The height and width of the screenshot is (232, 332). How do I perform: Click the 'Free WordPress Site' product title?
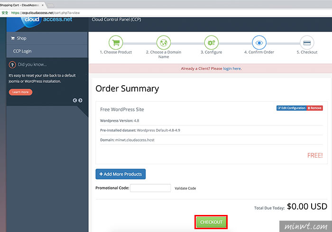122,109
